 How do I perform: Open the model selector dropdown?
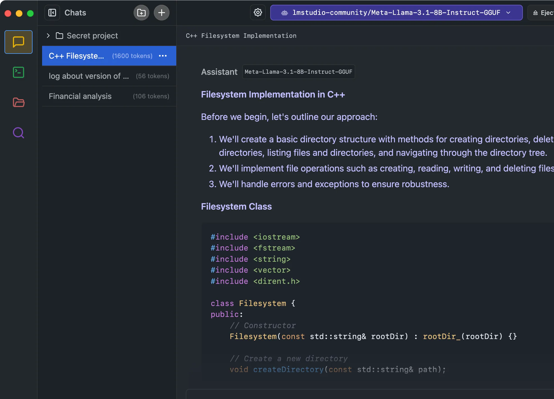click(x=396, y=13)
